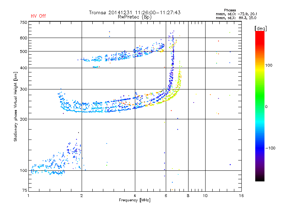The width and height of the screenshot is (284, 213).
Task: Click y-axis tick label '75'
Action: [x=25, y=190]
